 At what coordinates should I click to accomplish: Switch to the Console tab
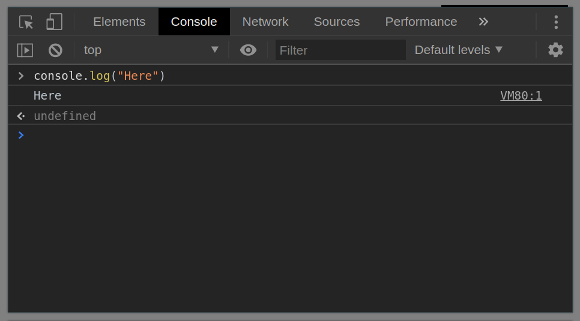[x=194, y=22]
